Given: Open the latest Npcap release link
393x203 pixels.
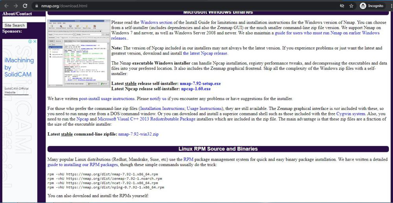Looking at the screenshot, I should click(x=206, y=53).
